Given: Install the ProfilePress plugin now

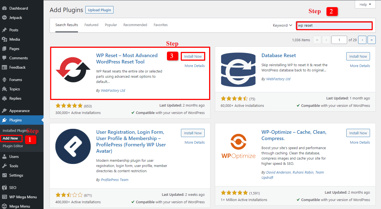Looking at the screenshot, I should coord(193,133).
